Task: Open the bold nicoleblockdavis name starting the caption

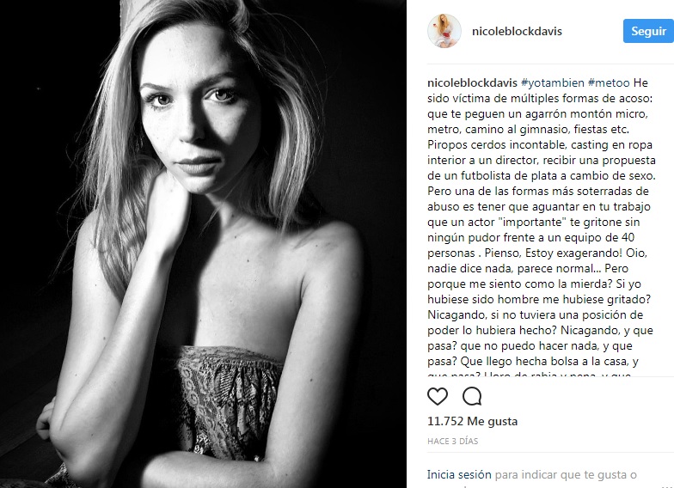Action: coord(472,82)
